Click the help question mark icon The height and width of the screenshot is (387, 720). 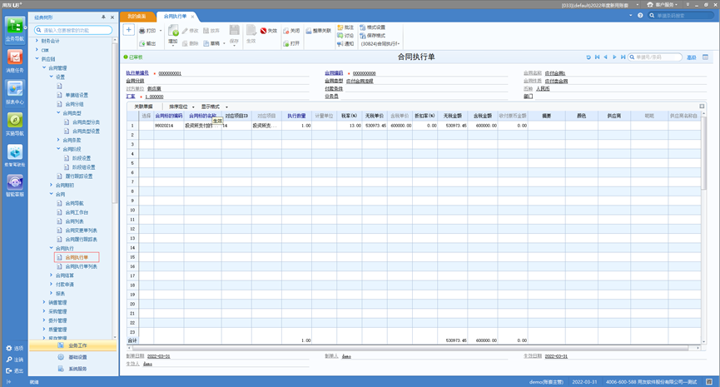[x=640, y=16]
